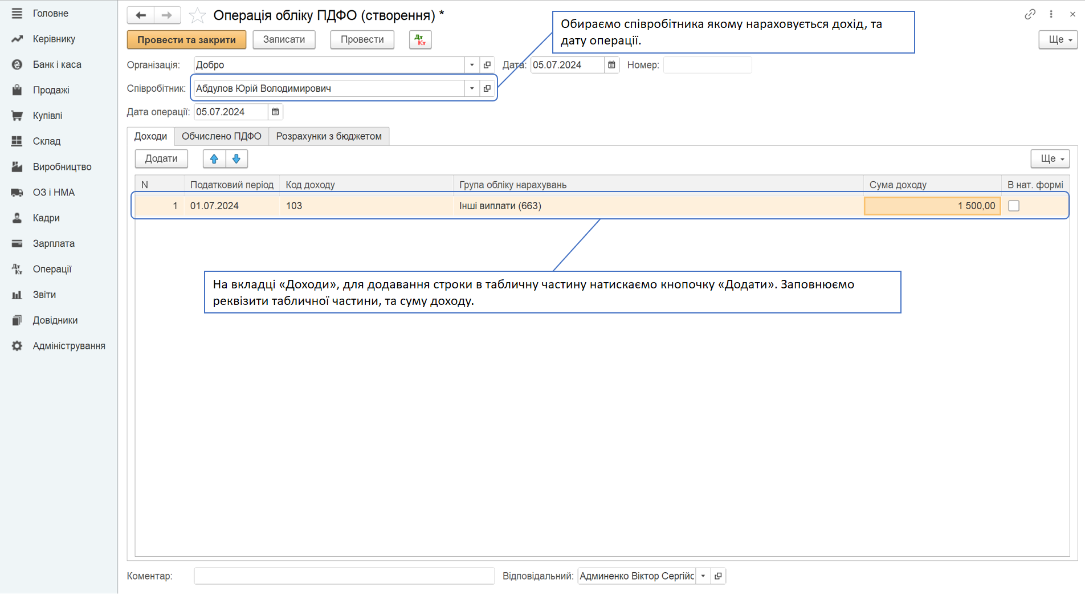The height and width of the screenshot is (595, 1085).
Task: Click the Кадри person icon
Action: pyautogui.click(x=17, y=218)
